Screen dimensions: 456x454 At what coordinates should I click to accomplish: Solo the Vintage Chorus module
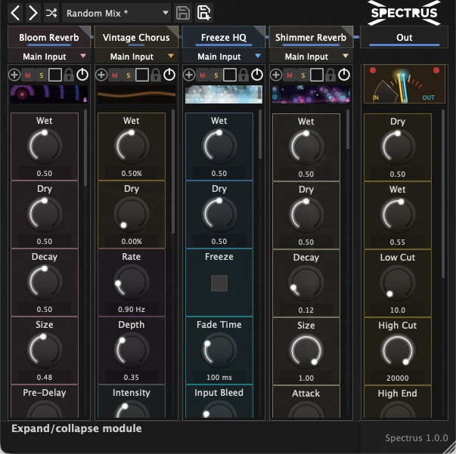(129, 76)
